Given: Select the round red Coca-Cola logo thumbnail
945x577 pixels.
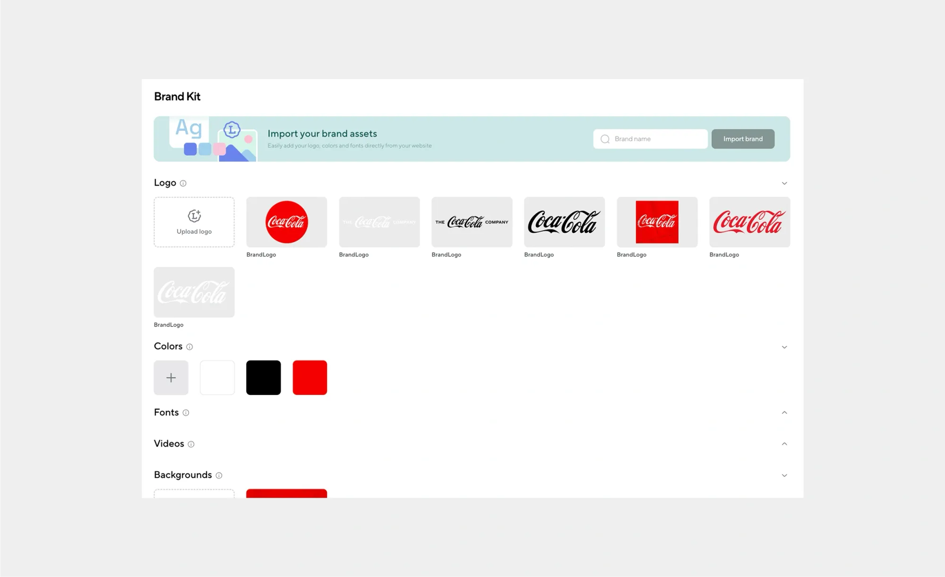Looking at the screenshot, I should click(x=286, y=222).
